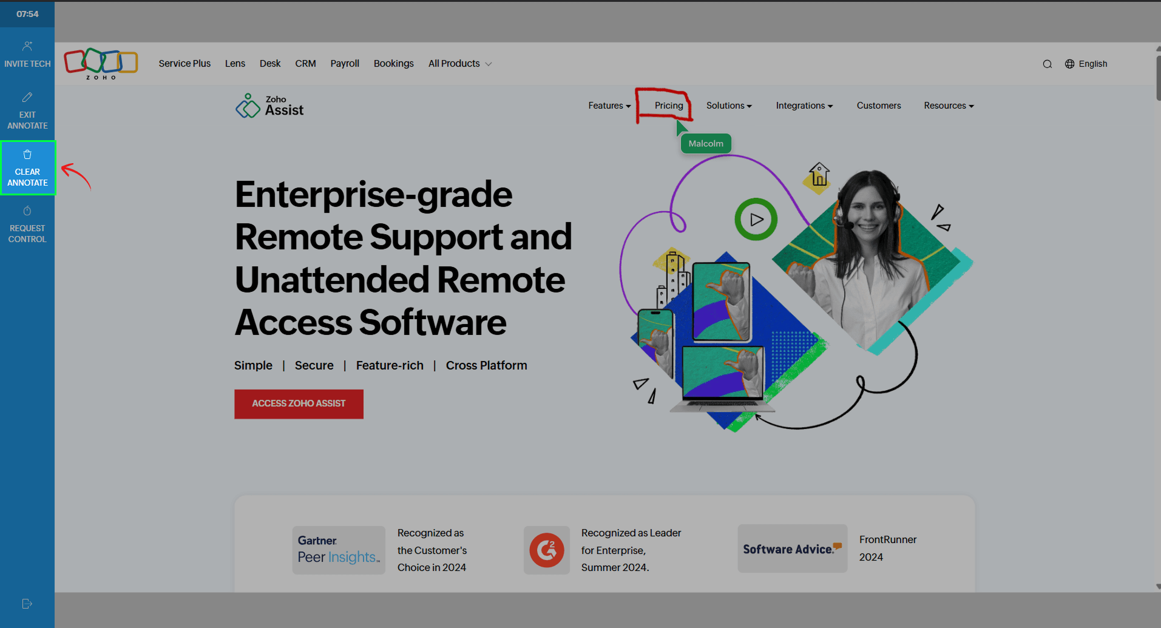Open the Integrations dropdown
1161x628 pixels.
pyautogui.click(x=804, y=106)
